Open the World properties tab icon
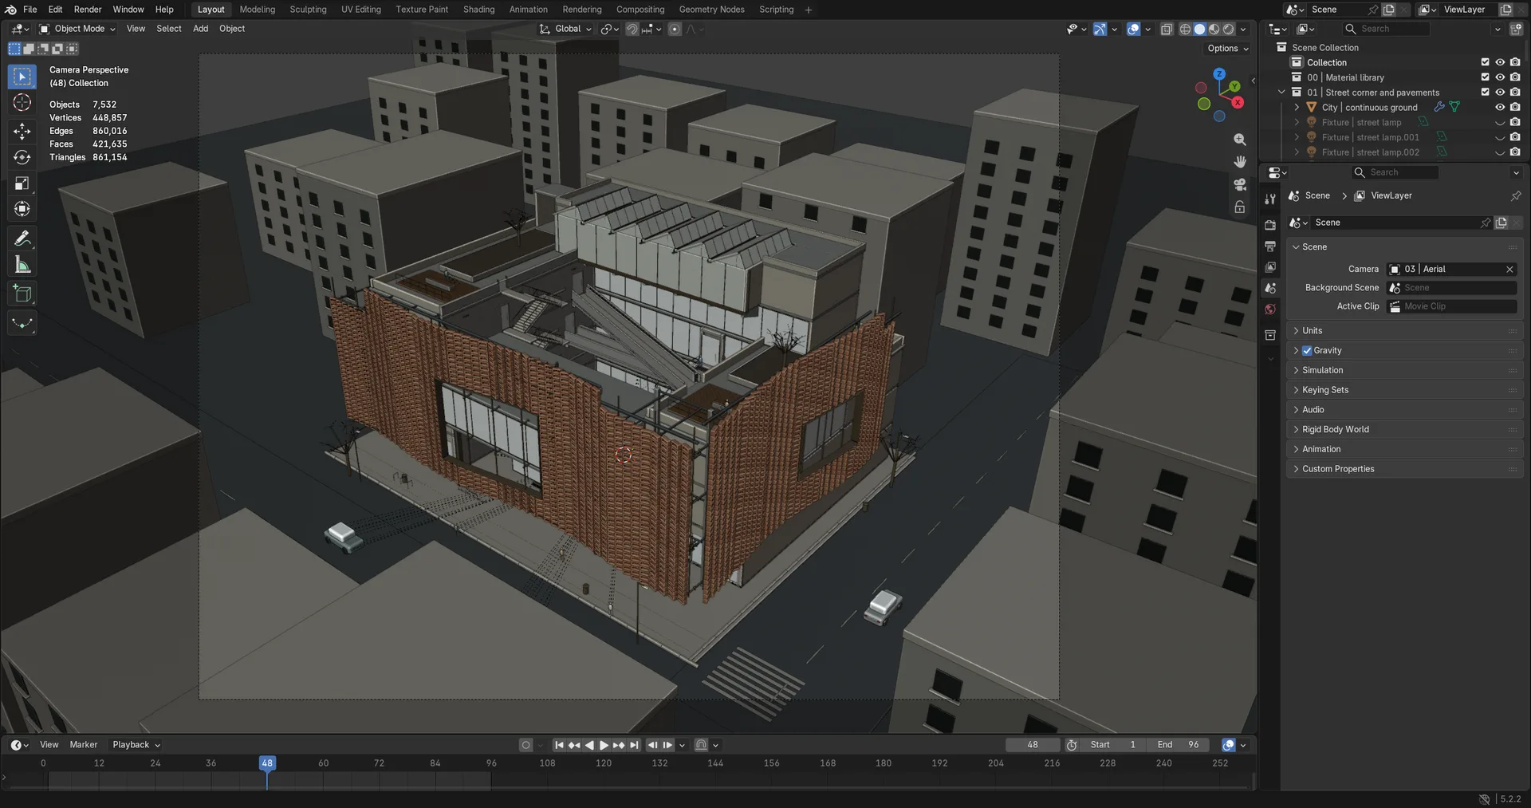1531x808 pixels. coord(1270,309)
